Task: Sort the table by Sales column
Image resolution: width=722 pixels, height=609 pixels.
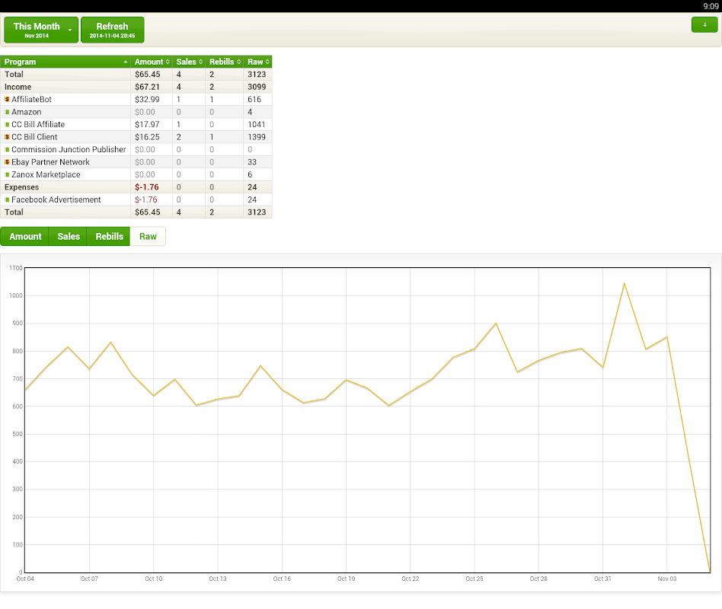Action: (189, 62)
